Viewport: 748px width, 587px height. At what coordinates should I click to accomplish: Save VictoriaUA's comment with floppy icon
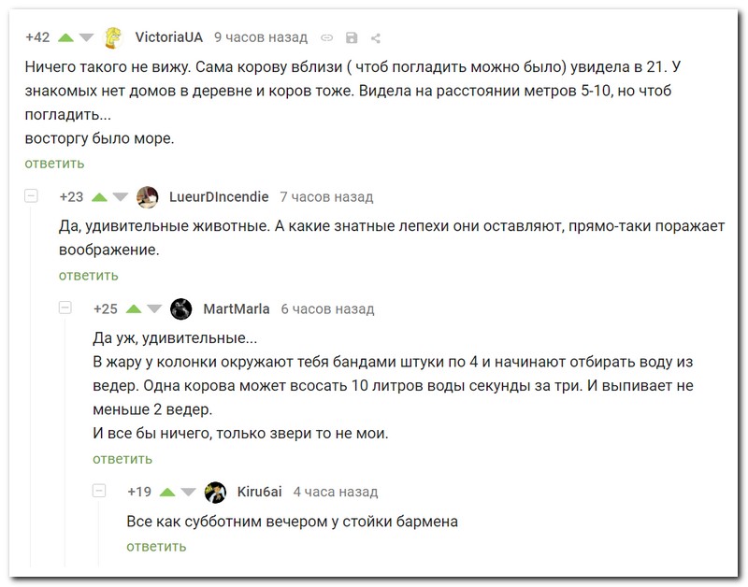(x=352, y=37)
